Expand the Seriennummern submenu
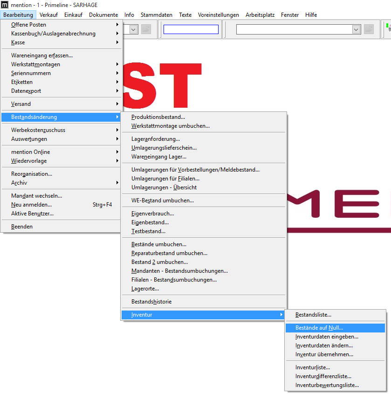The width and height of the screenshot is (391, 394). click(56, 73)
